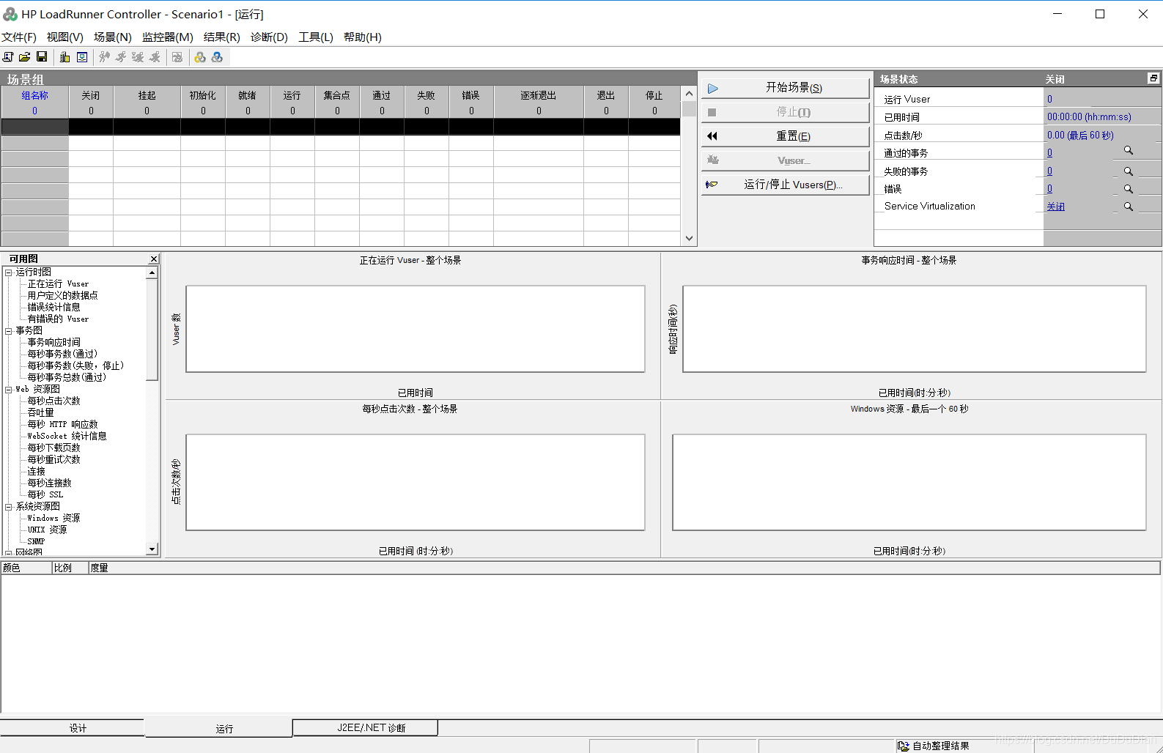Click magnifier beside 通过的事务
The height and width of the screenshot is (753, 1163).
[1129, 151]
